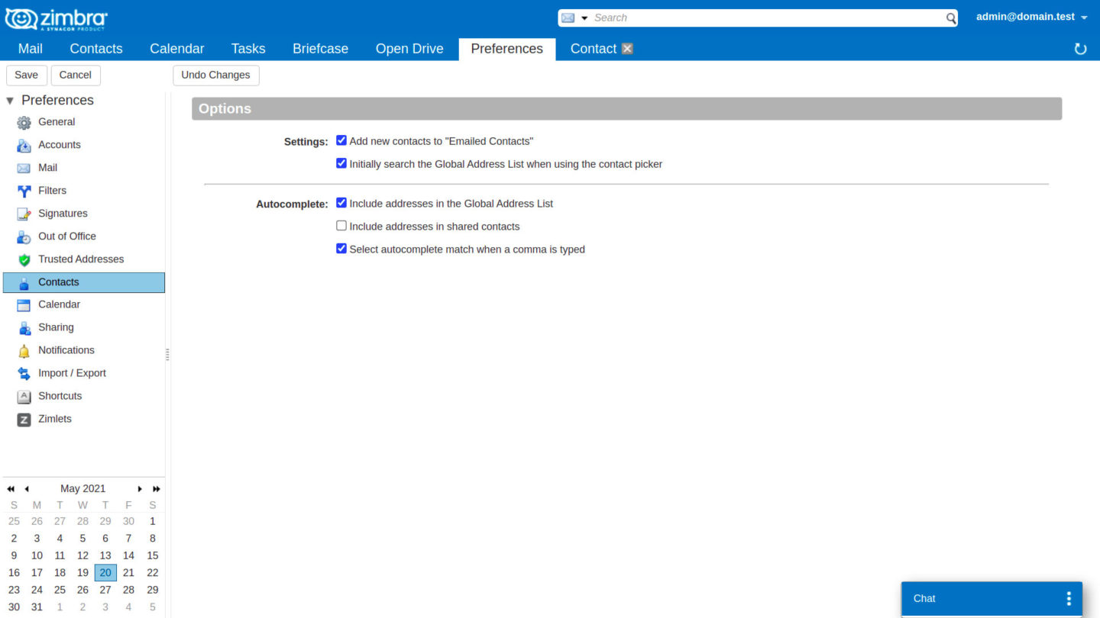The height and width of the screenshot is (618, 1100).
Task: Disable Select autocomplete match when comma typed
Action: [x=341, y=248]
